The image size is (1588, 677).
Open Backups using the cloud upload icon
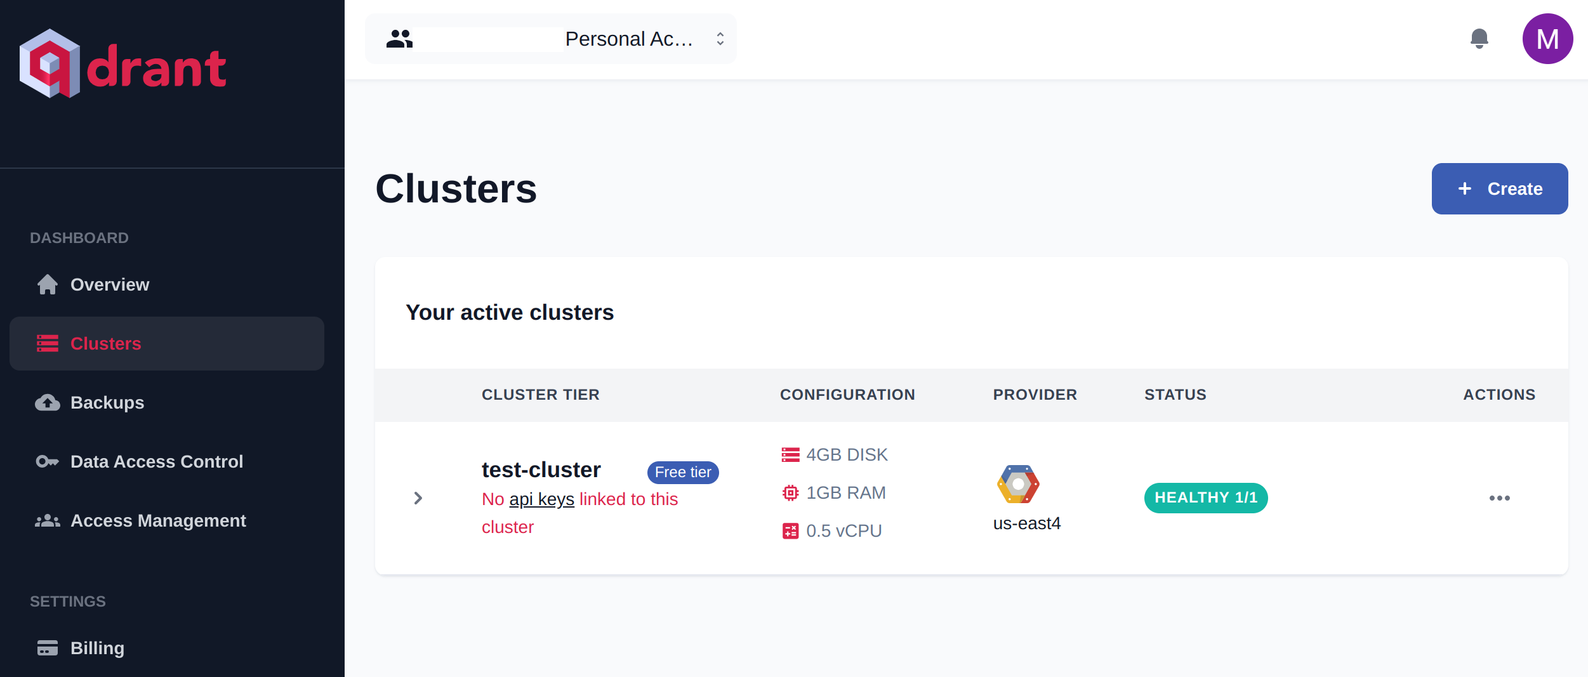pyautogui.click(x=48, y=402)
